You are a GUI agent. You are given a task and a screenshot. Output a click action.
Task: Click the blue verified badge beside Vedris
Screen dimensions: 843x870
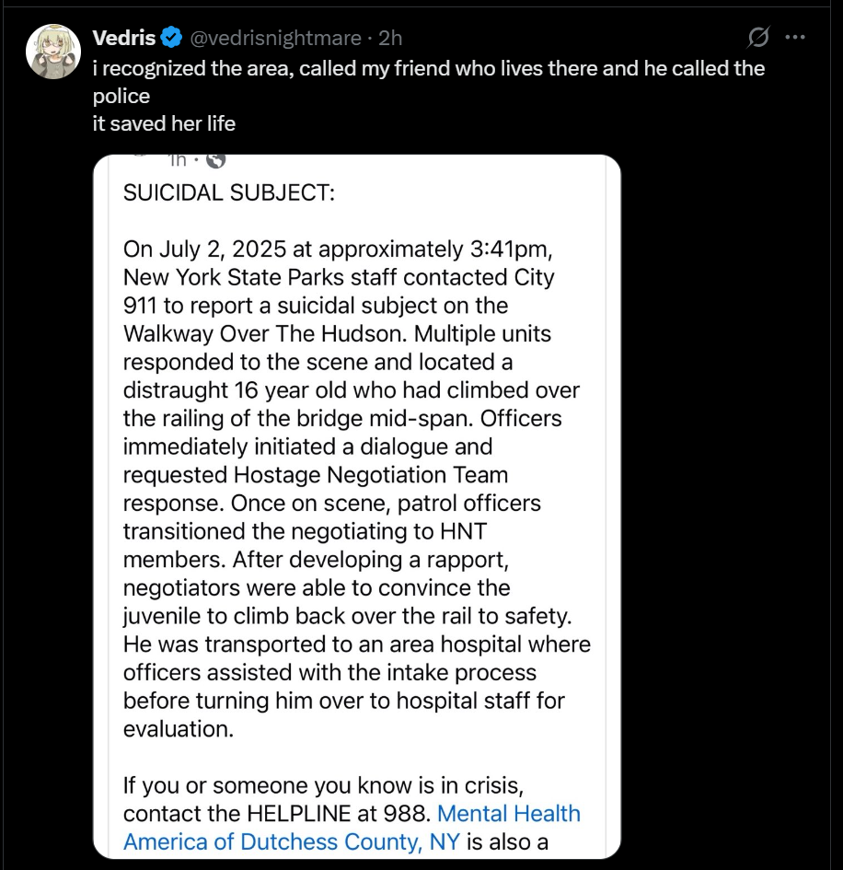(171, 38)
